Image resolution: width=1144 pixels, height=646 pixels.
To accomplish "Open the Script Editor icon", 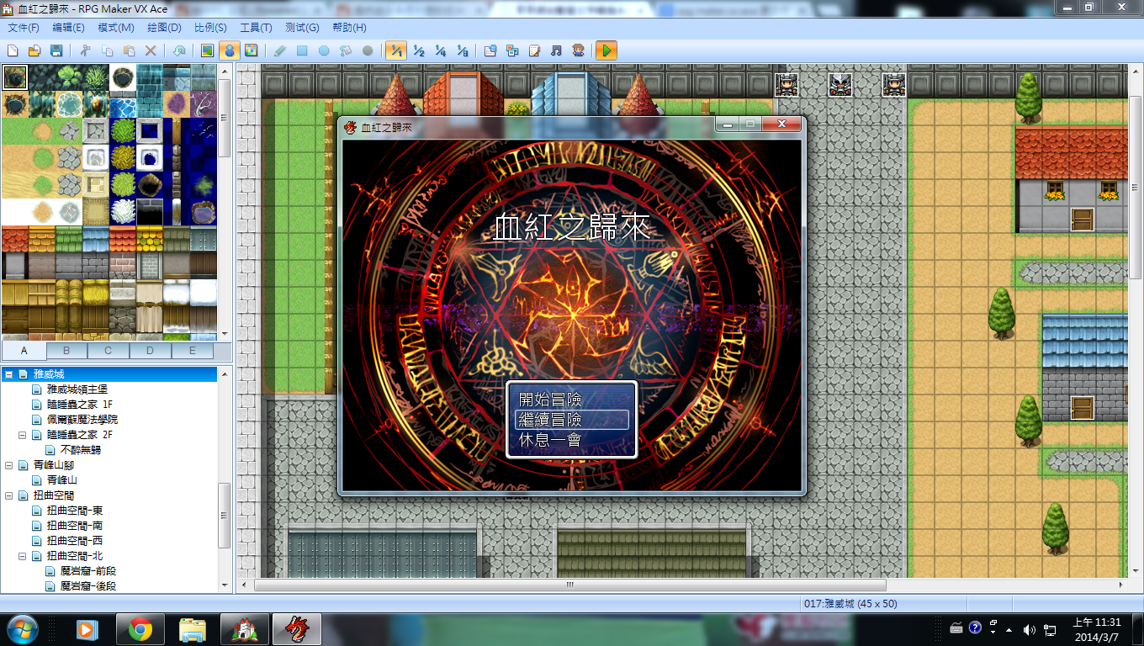I will (534, 50).
